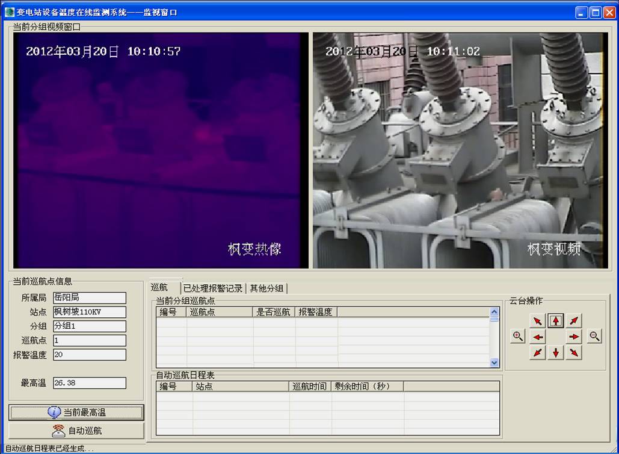This screenshot has height=454, width=619.
Task: Open the 其他分组 tab
Action: (x=266, y=288)
